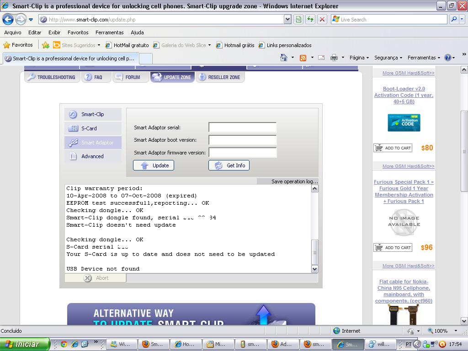Open the Favoritos menu

click(78, 32)
